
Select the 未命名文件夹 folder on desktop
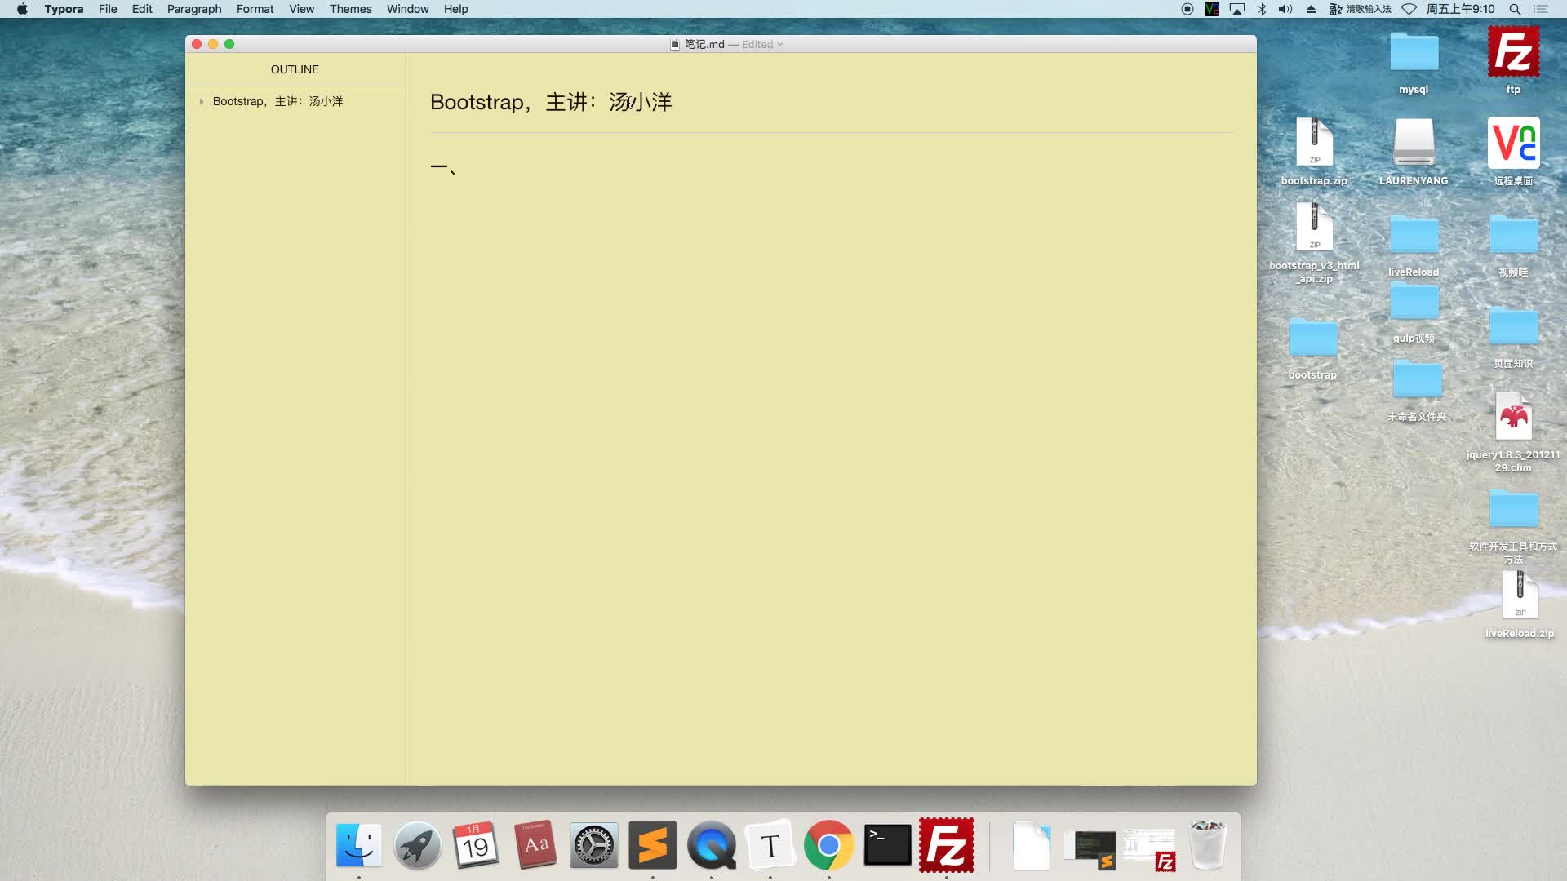(x=1417, y=390)
